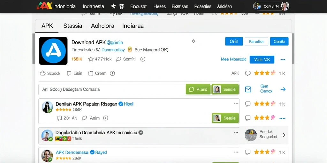Click Encusat in top navigation bar
This screenshot has height=163, width=327.
click(138, 6)
